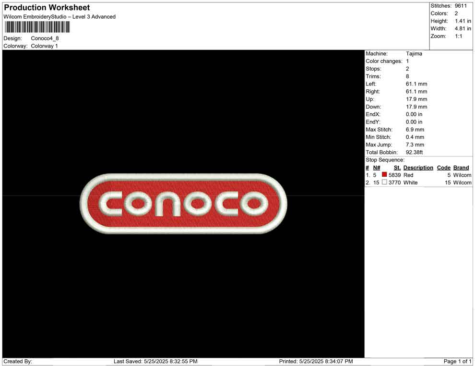Image resolution: width=475 pixels, height=366 pixels.
Task: Click 'Wilcom' brand in the White row
Action: pos(462,183)
